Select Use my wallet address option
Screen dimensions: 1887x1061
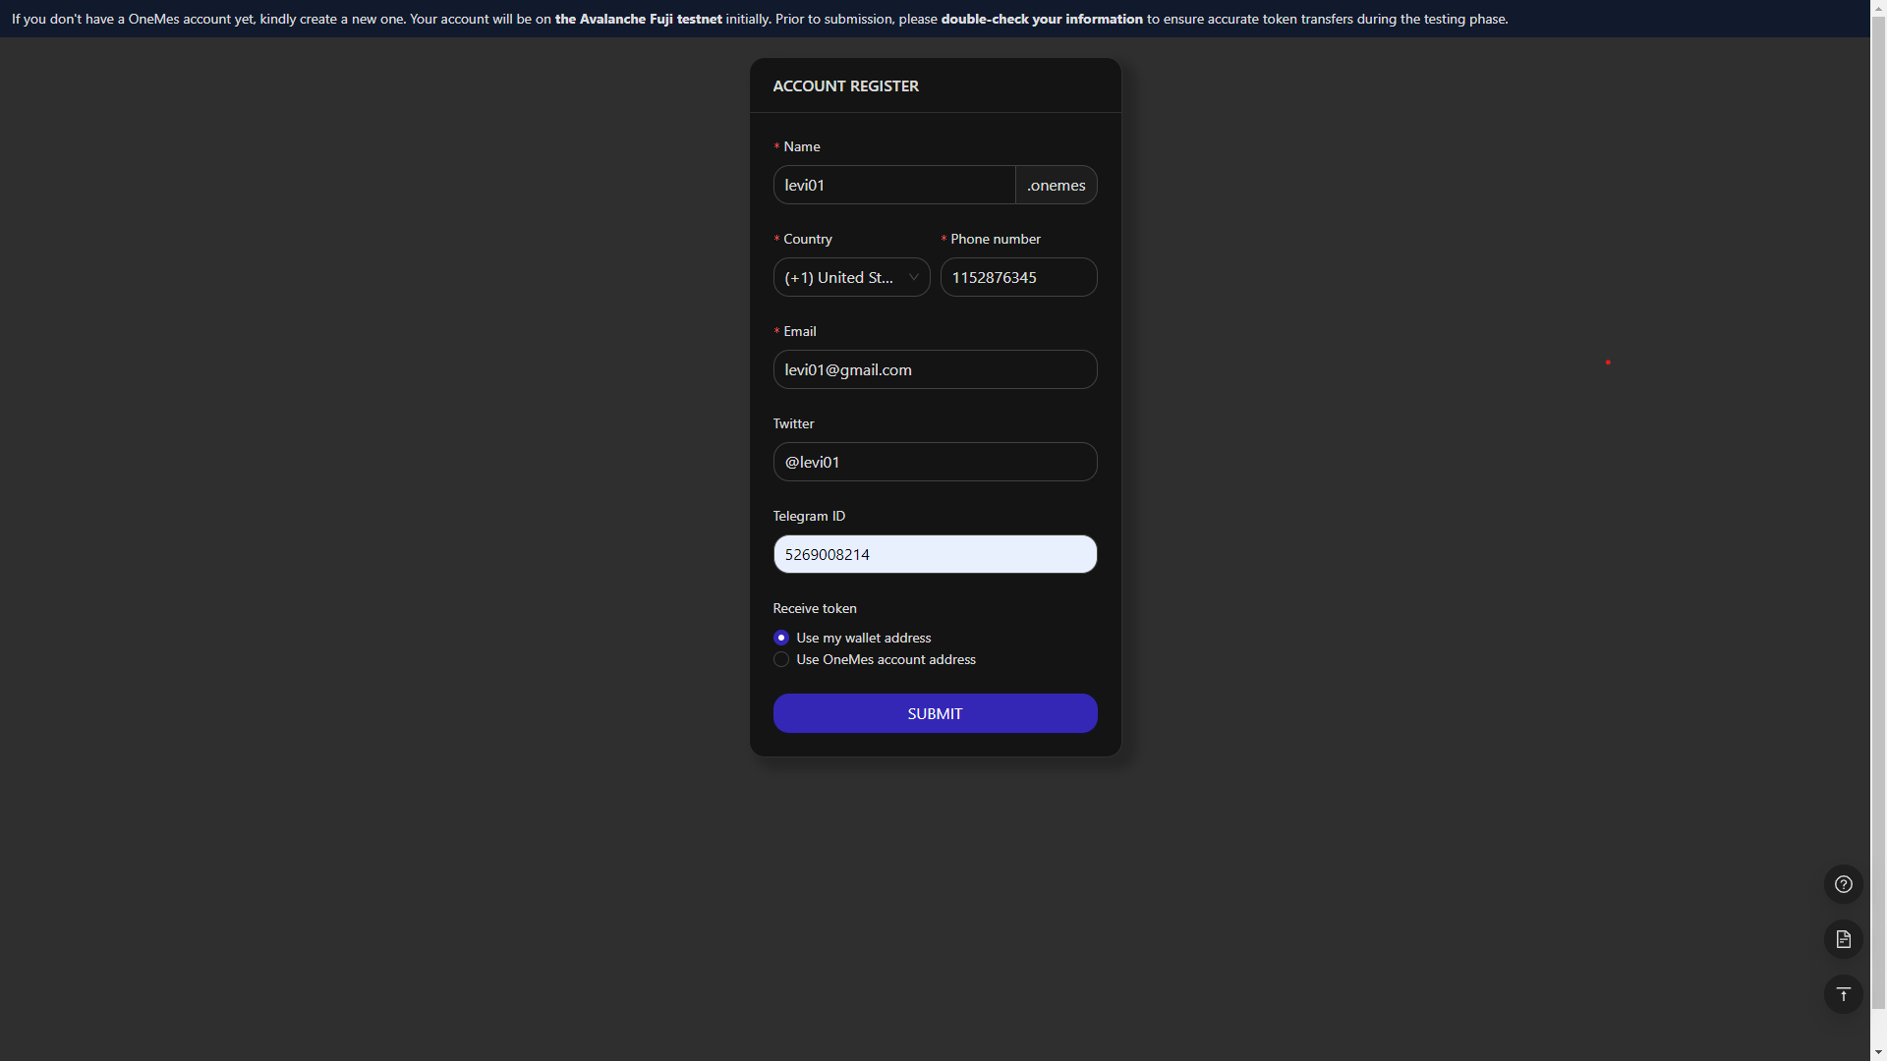coord(781,638)
